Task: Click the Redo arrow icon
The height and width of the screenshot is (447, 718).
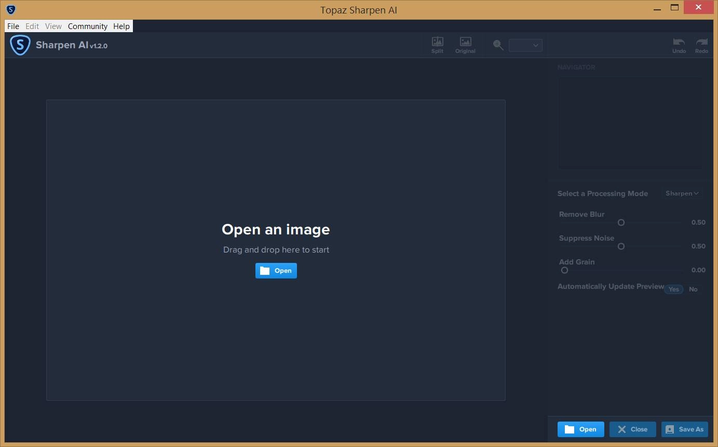Action: pos(701,45)
